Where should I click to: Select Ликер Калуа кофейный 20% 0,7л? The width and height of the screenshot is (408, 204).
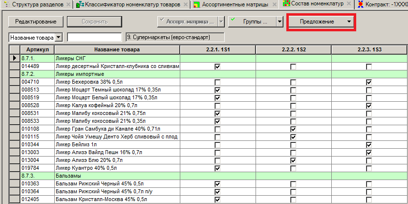pos(117,106)
